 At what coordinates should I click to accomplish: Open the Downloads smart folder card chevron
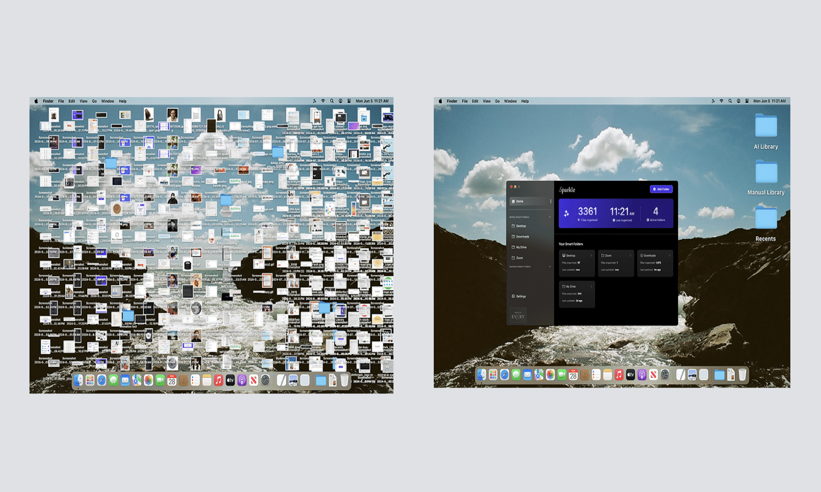tap(669, 255)
